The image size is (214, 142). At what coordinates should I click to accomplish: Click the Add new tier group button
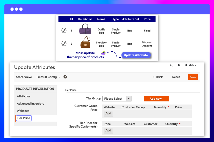[156, 99]
